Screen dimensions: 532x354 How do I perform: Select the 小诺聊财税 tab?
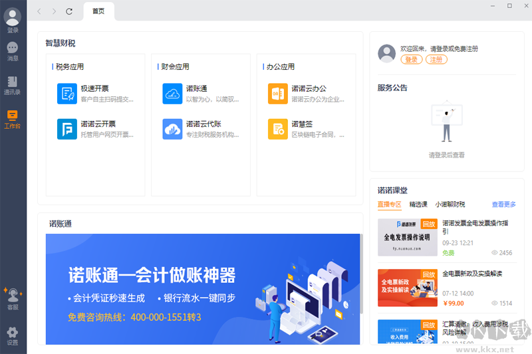pyautogui.click(x=450, y=205)
